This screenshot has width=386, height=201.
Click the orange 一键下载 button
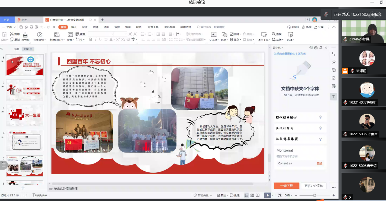coord(286,186)
